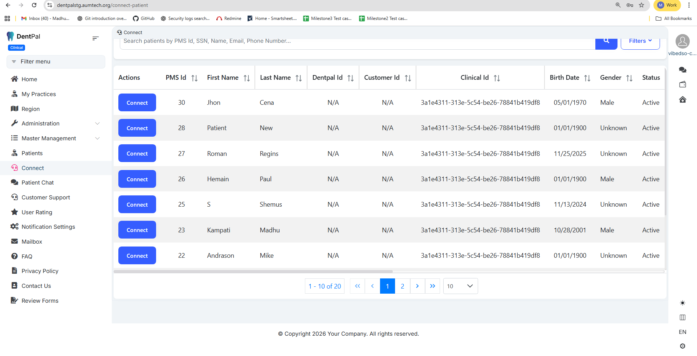697x356 pixels.
Task: Click Connect button for patient Jhon Cena
Action: [137, 103]
